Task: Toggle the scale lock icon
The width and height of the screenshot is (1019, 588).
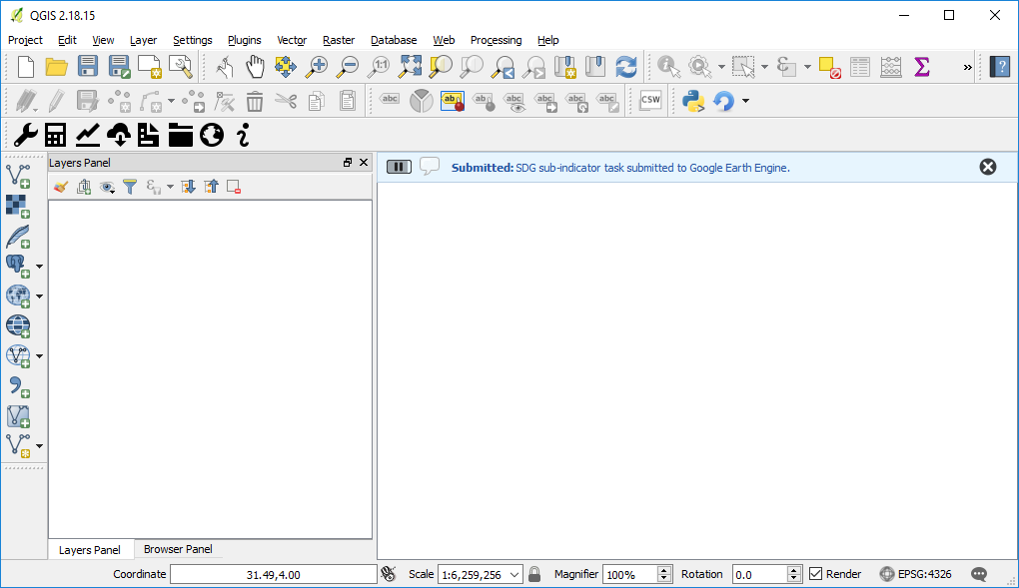Action: [534, 574]
